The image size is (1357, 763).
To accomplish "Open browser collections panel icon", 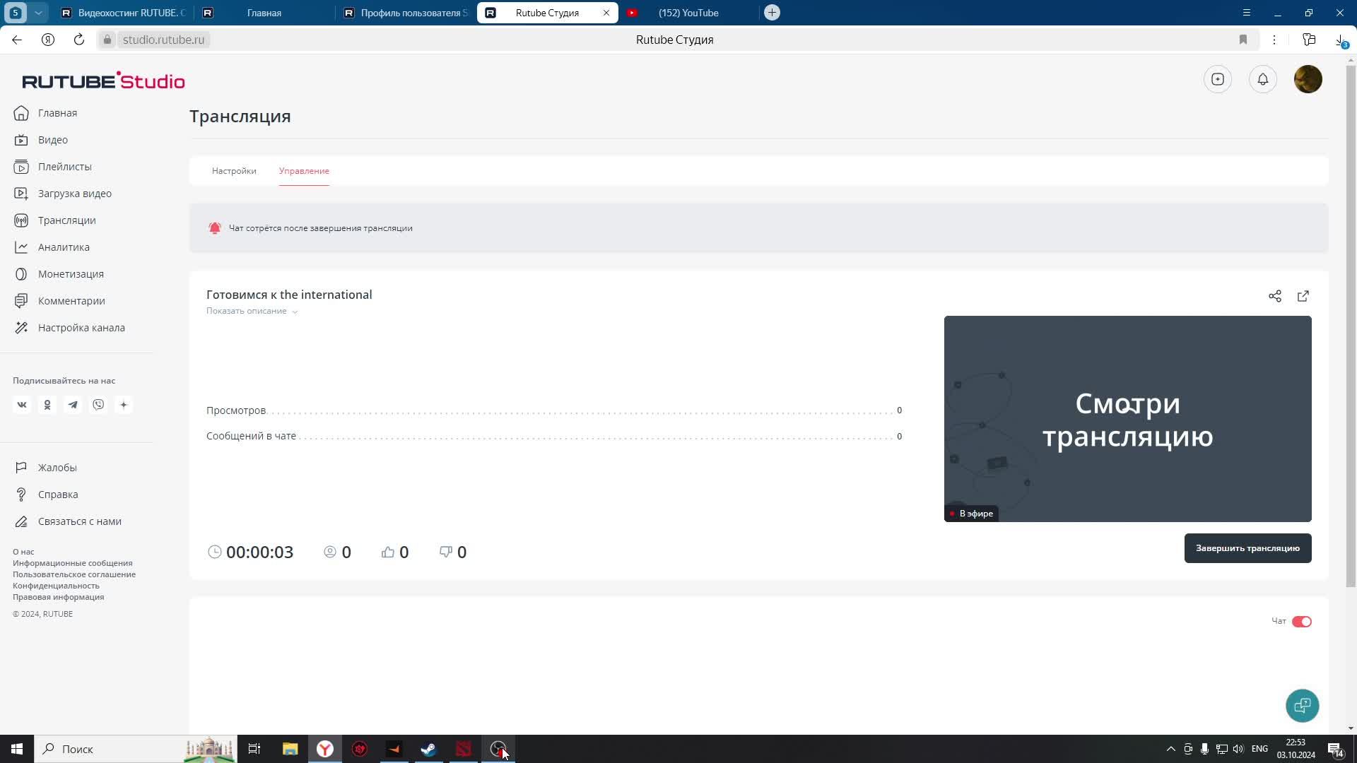I will coord(1309,40).
